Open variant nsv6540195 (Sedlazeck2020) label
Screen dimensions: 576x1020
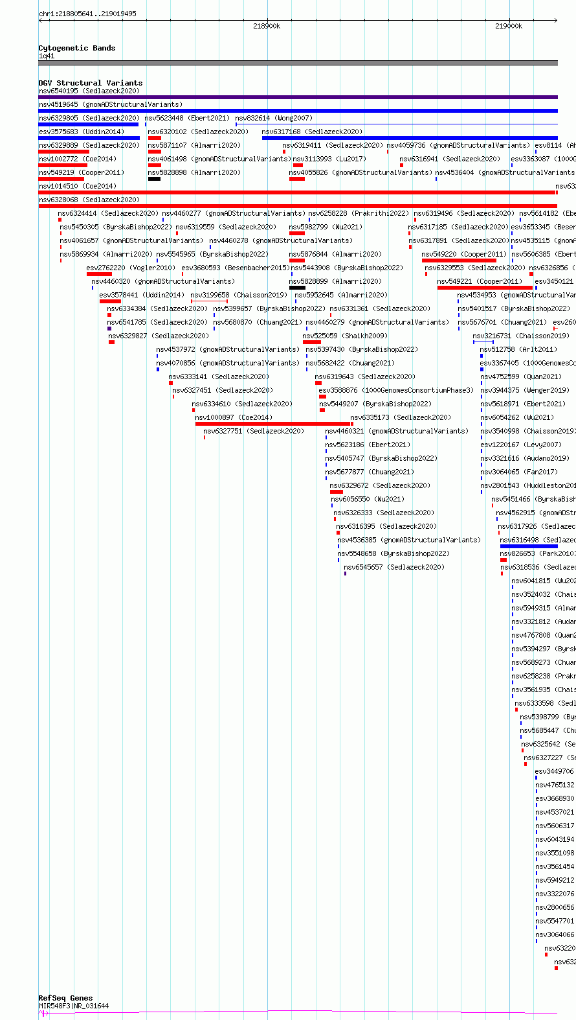coord(89,91)
